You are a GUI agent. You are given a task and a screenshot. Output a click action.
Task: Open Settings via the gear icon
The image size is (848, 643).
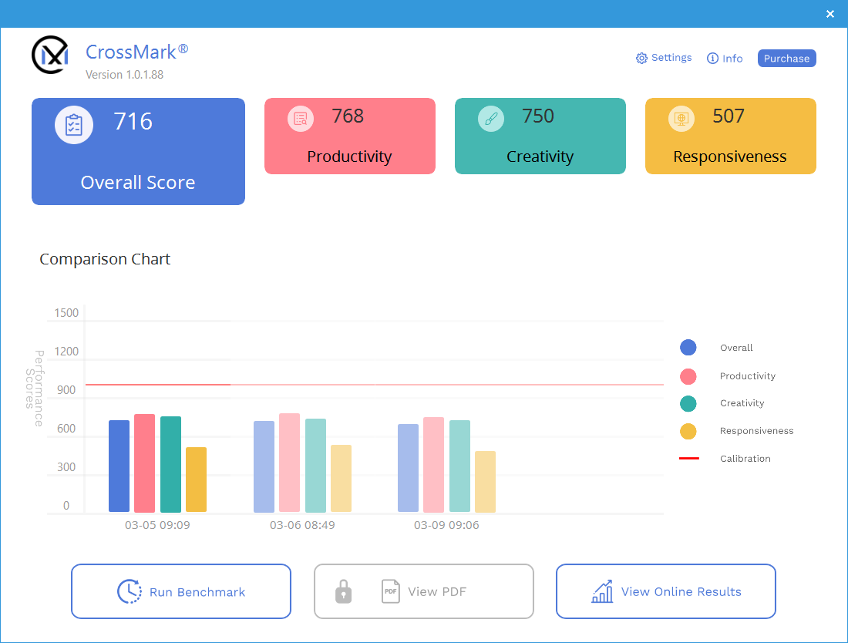(x=641, y=59)
